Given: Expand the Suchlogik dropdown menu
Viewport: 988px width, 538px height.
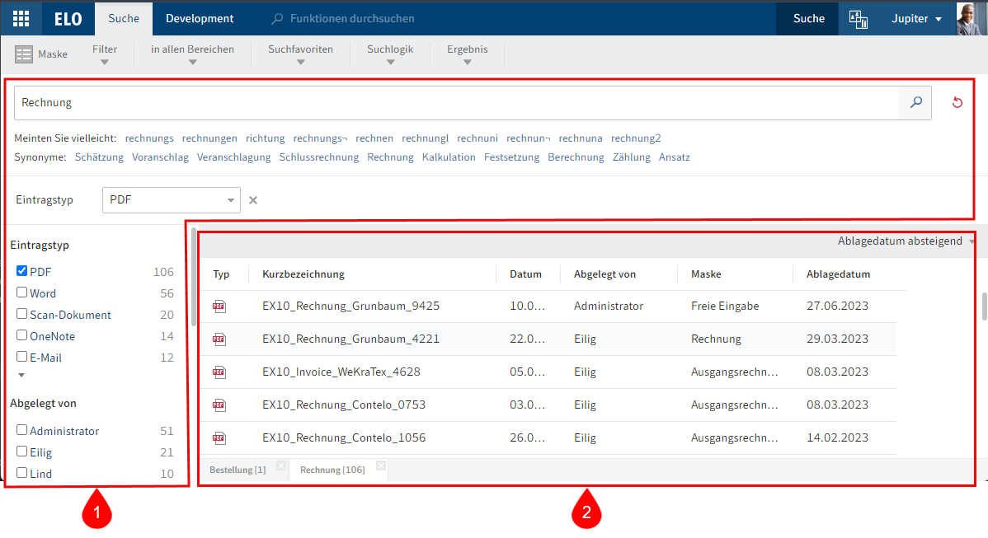Looking at the screenshot, I should (x=390, y=54).
